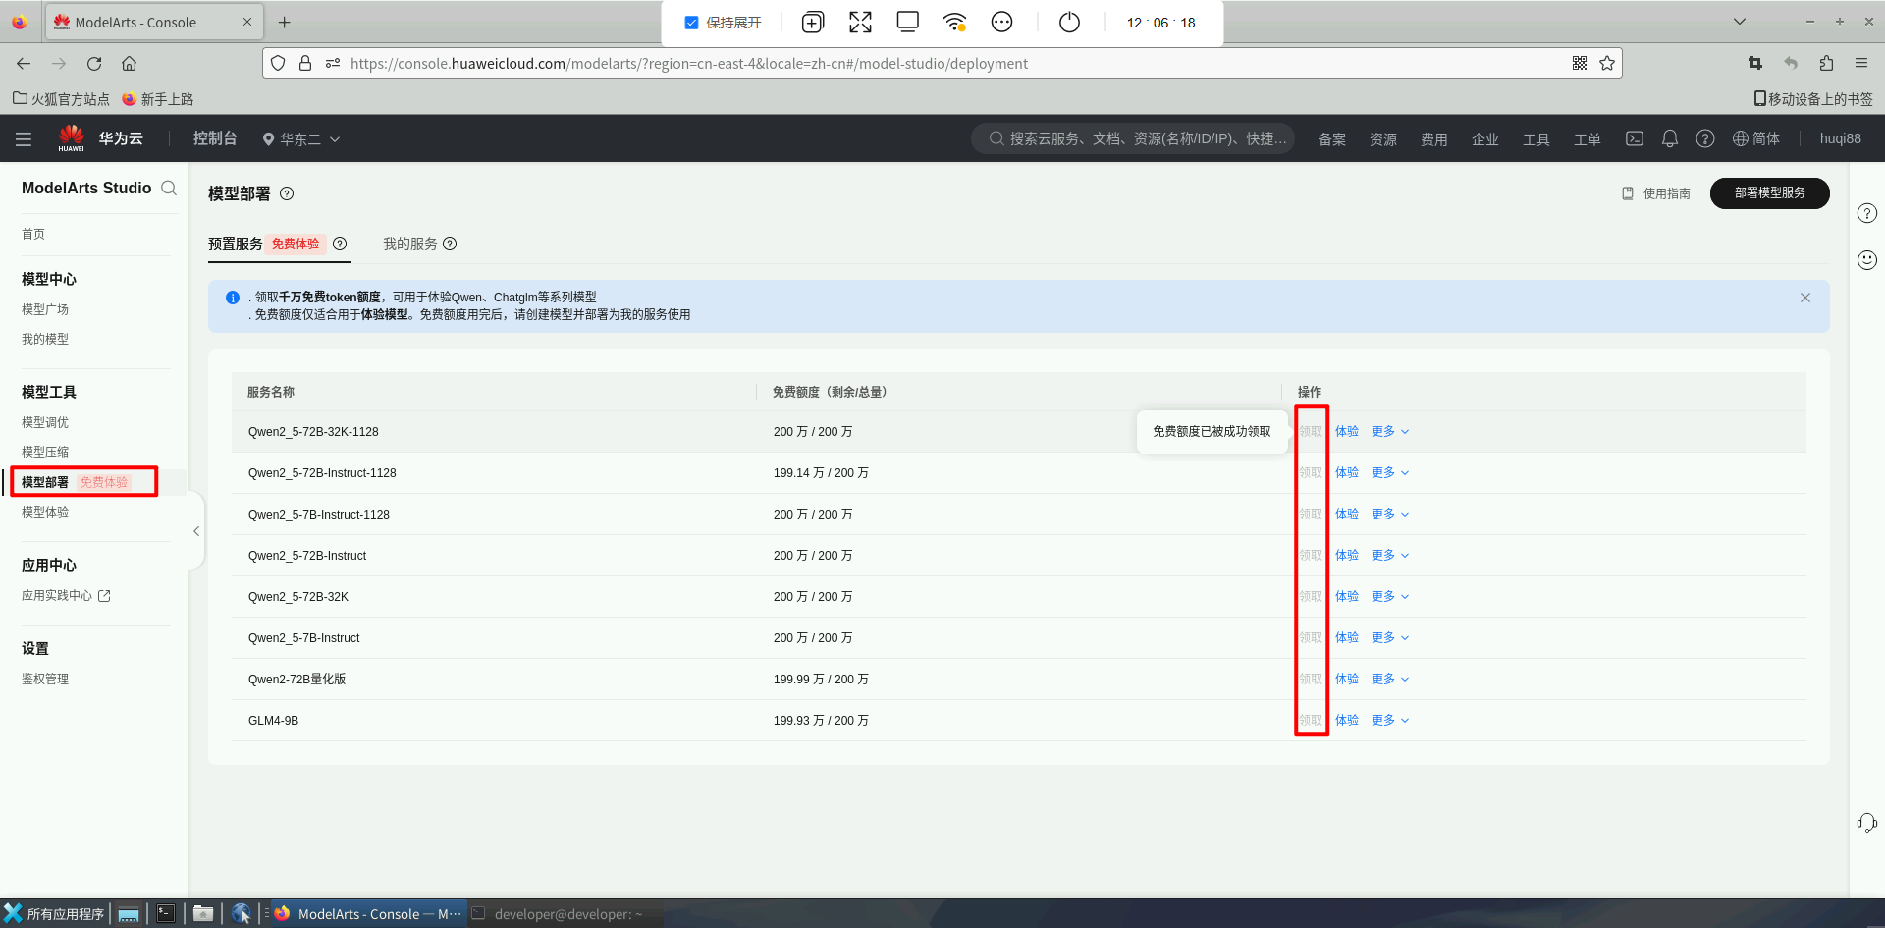Click the power icon in floating toolbar
The image size is (1885, 928).
click(1069, 22)
